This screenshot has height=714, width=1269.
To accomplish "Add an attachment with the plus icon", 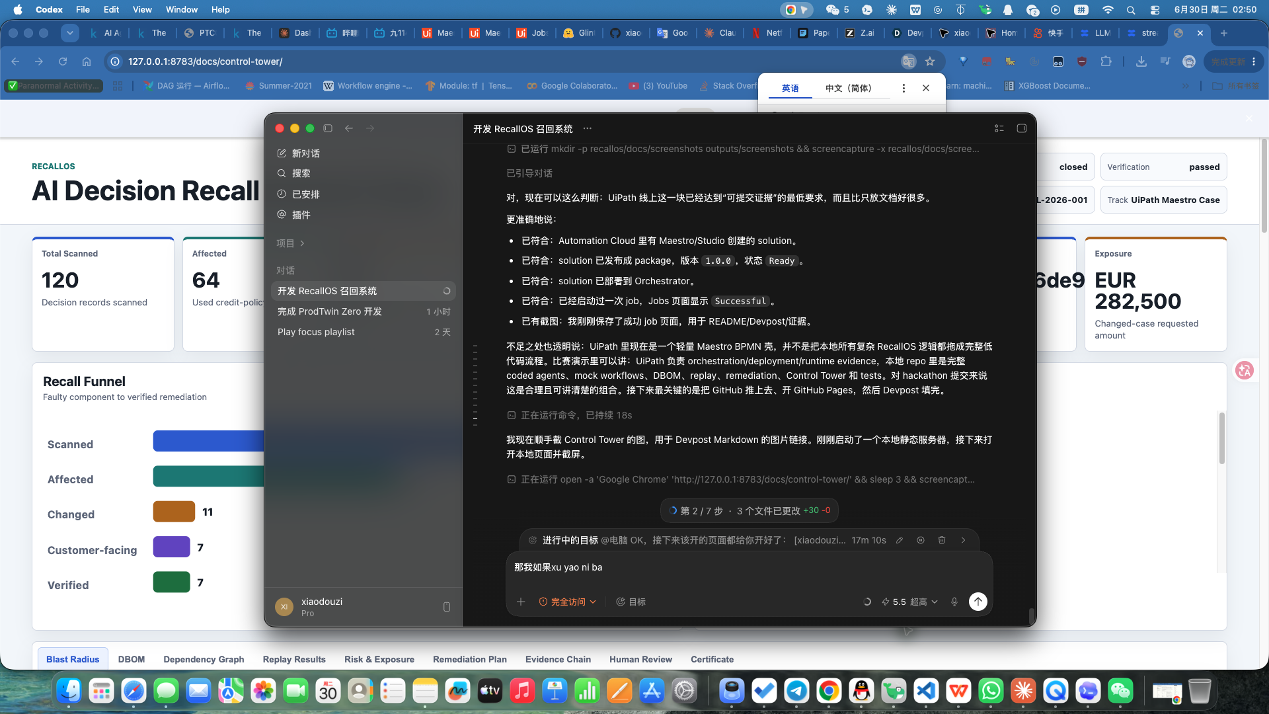I will tap(521, 602).
